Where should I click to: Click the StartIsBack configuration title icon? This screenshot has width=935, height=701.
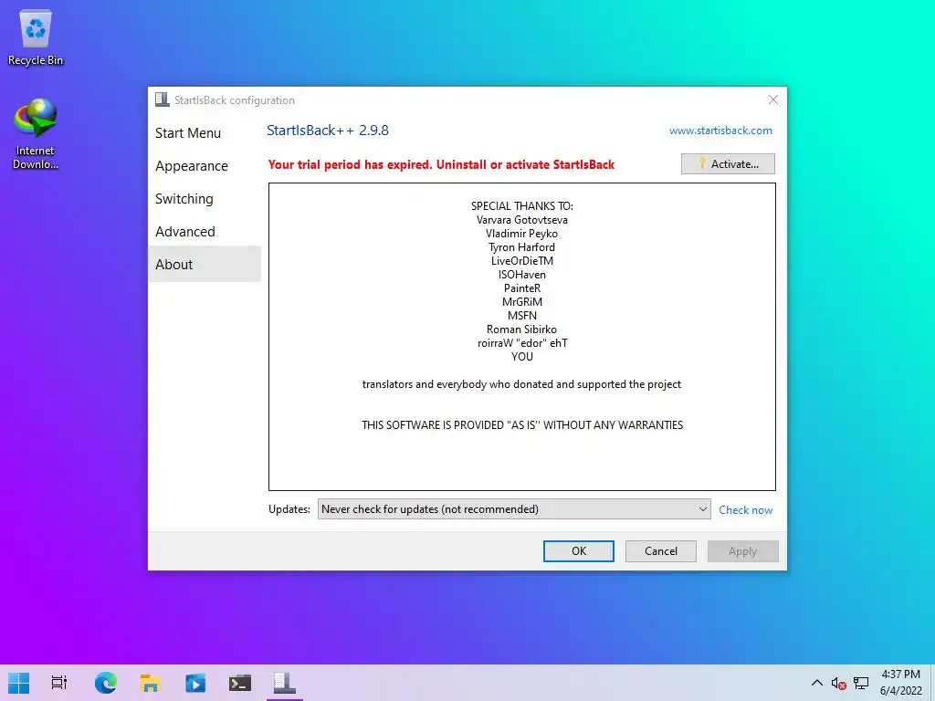[x=163, y=99]
